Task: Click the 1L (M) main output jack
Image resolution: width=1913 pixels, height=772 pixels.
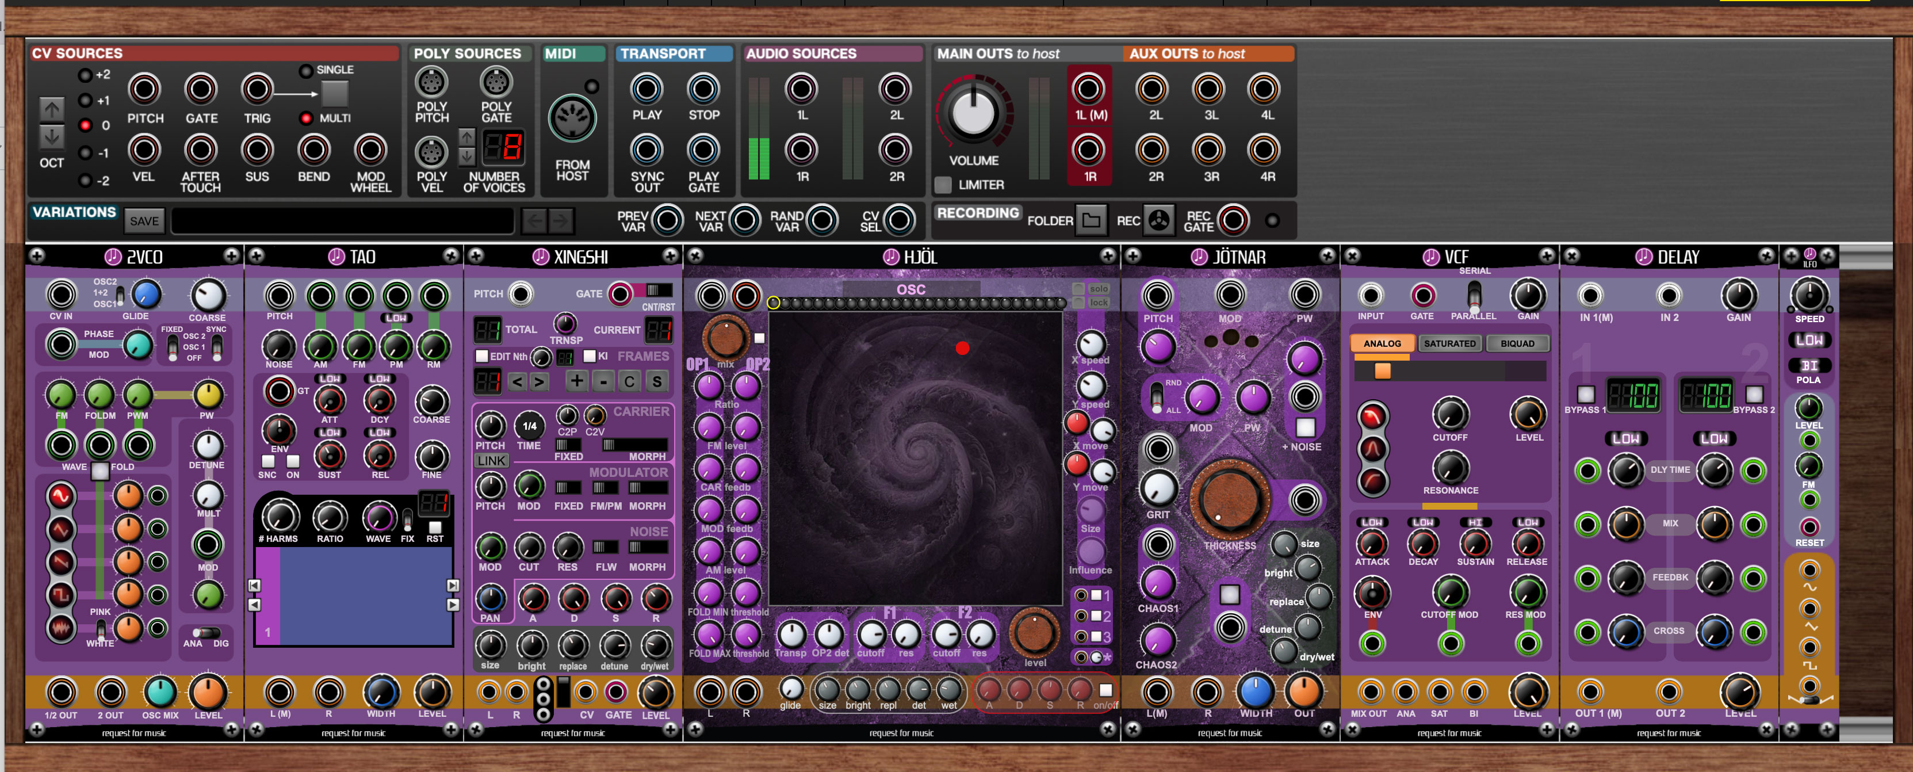Action: (1088, 89)
